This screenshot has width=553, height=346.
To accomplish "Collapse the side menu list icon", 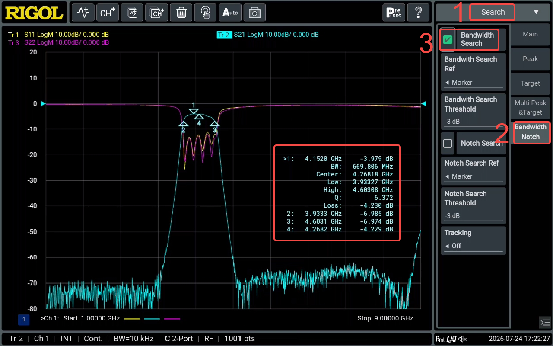I will (545, 322).
